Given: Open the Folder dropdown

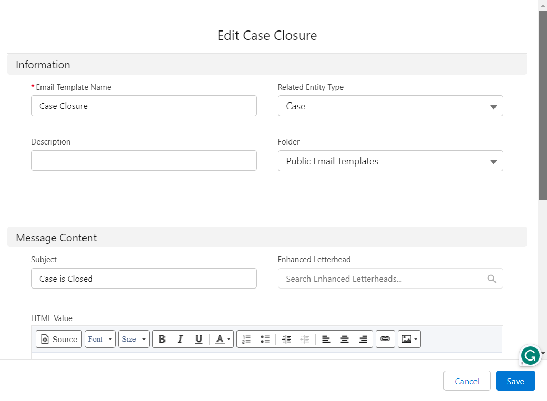Looking at the screenshot, I should [390, 161].
